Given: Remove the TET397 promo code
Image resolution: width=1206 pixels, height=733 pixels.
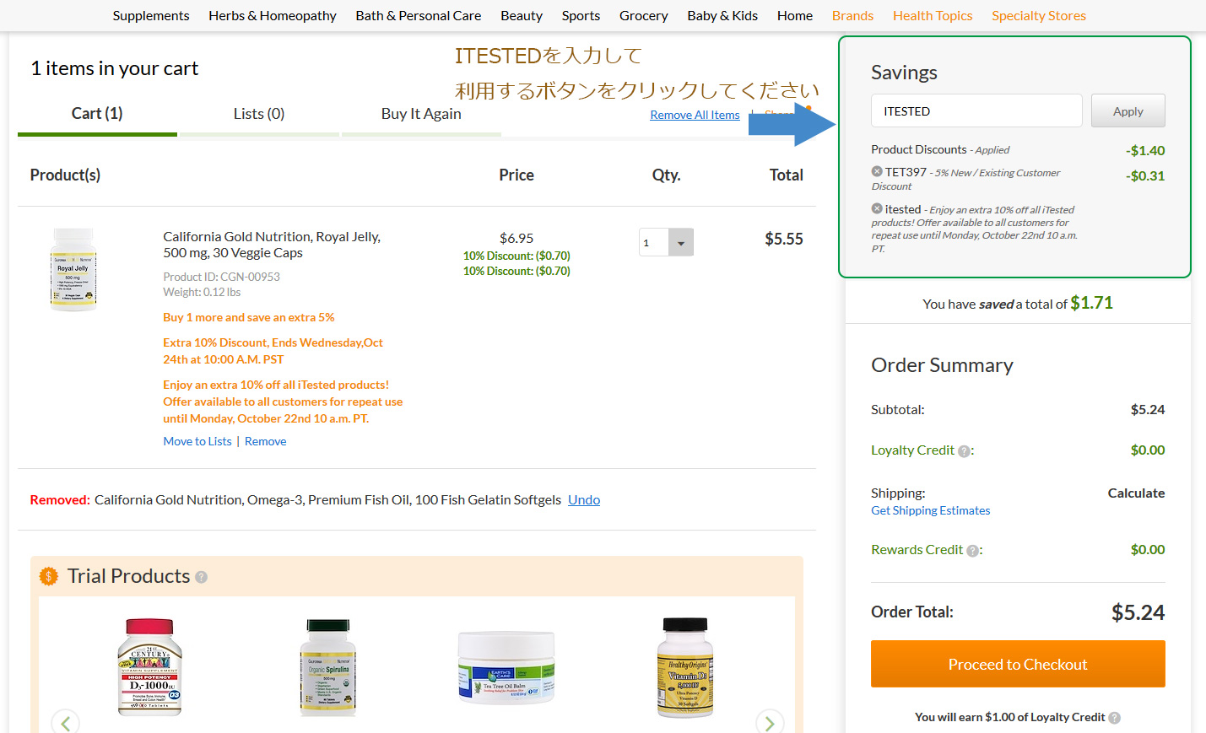Looking at the screenshot, I should (x=877, y=171).
